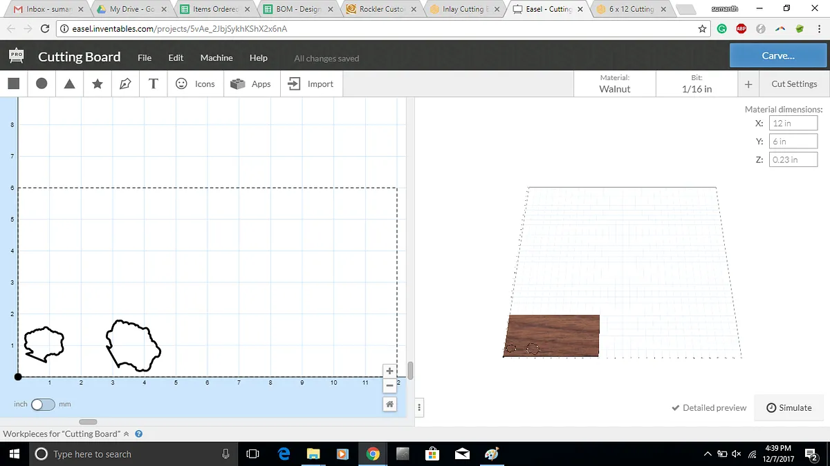This screenshot has height=466, width=830.
Task: Select the circle shape tool
Action: [41, 84]
